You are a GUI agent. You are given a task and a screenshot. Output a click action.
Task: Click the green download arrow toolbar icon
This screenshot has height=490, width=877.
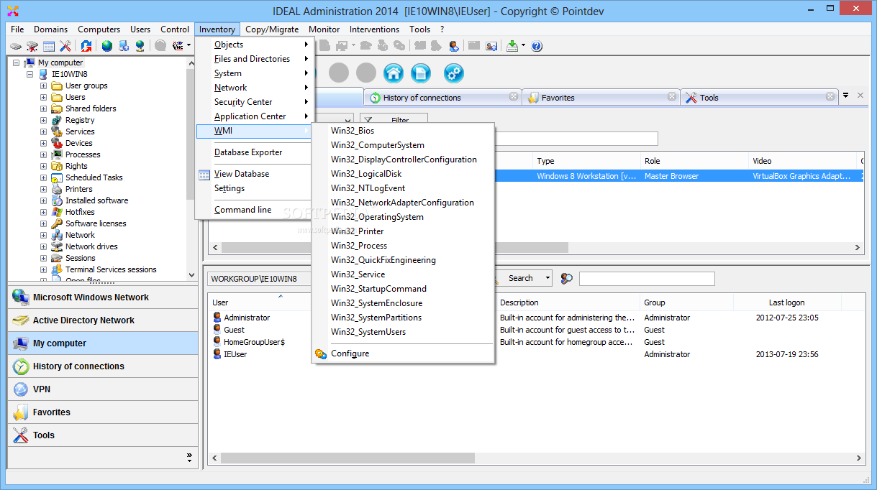[512, 45]
